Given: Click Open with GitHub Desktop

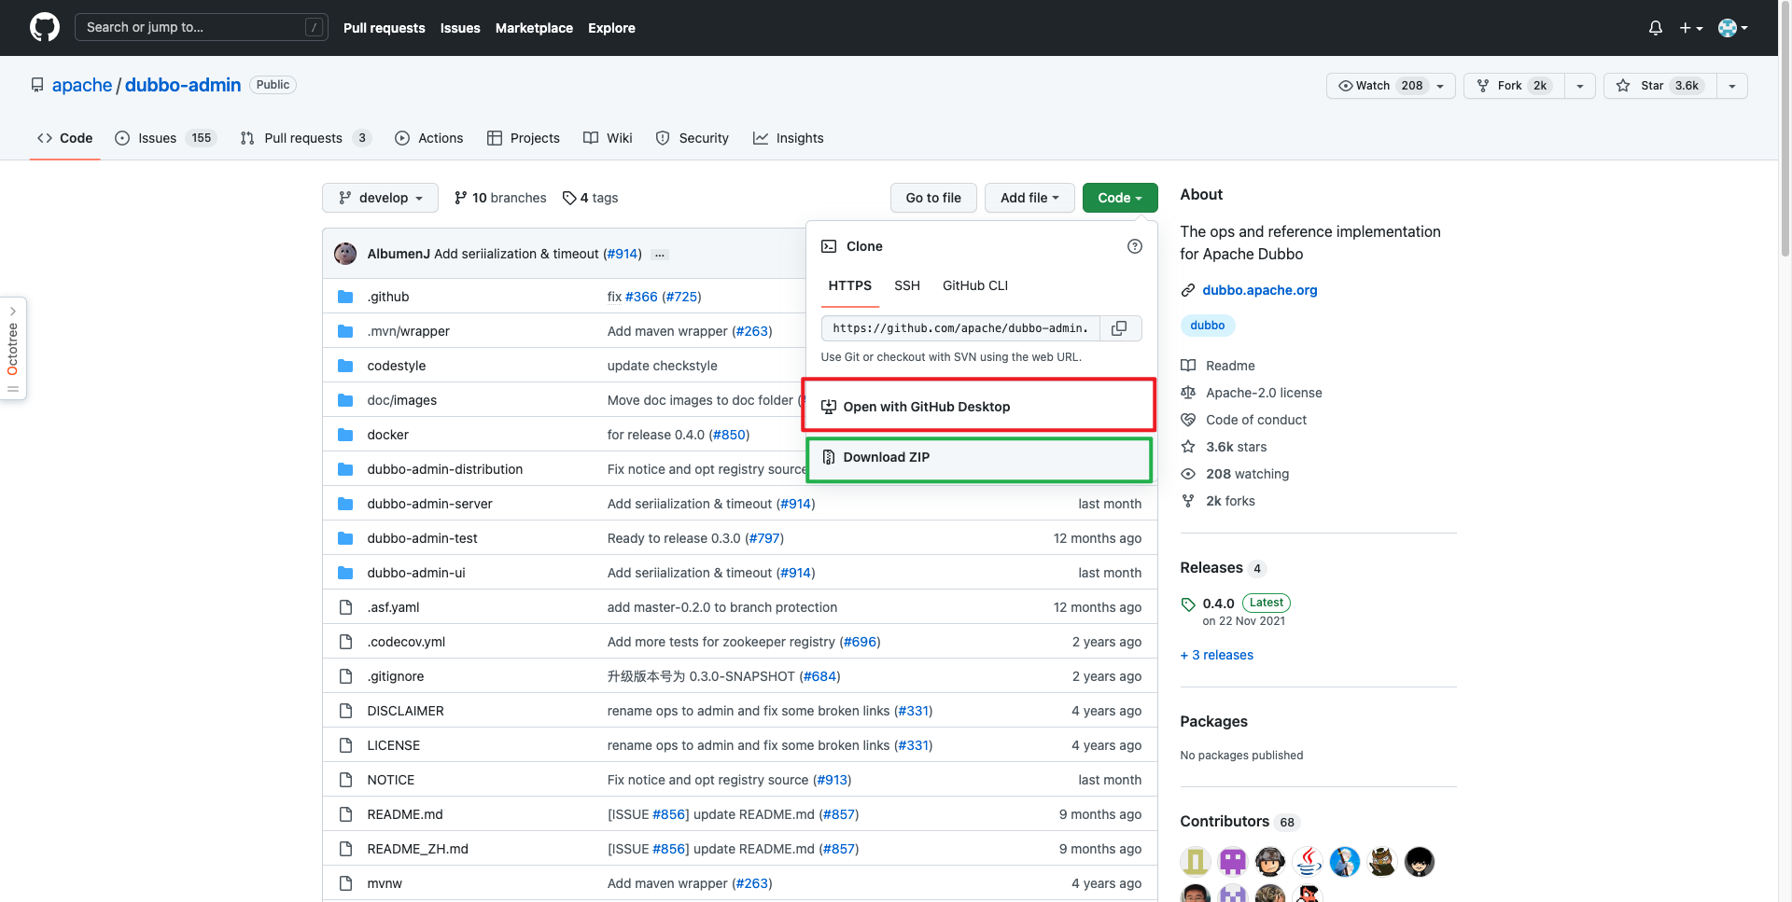Looking at the screenshot, I should 979,407.
